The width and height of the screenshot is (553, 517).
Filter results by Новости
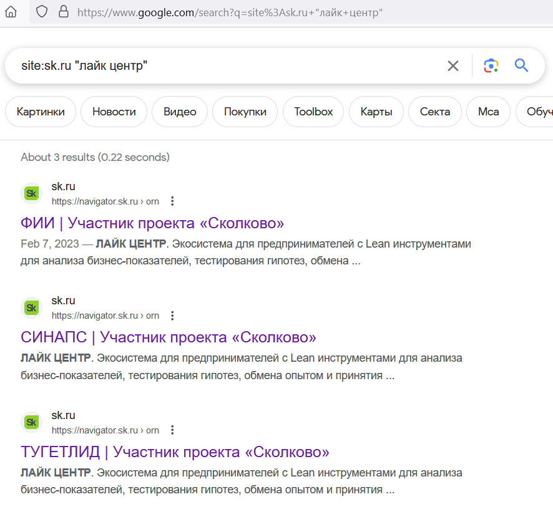114,112
